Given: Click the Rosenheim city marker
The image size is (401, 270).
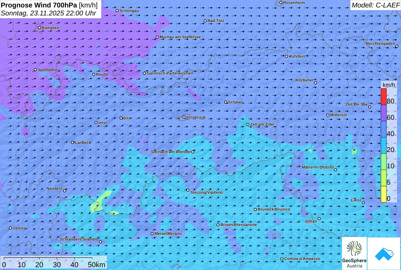Looking at the screenshot, I should pyautogui.click(x=281, y=3).
